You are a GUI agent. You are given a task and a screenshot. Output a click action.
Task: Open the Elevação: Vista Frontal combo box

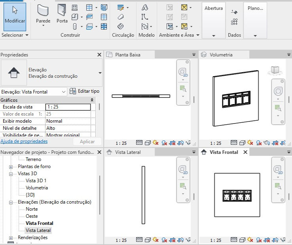[34, 92]
